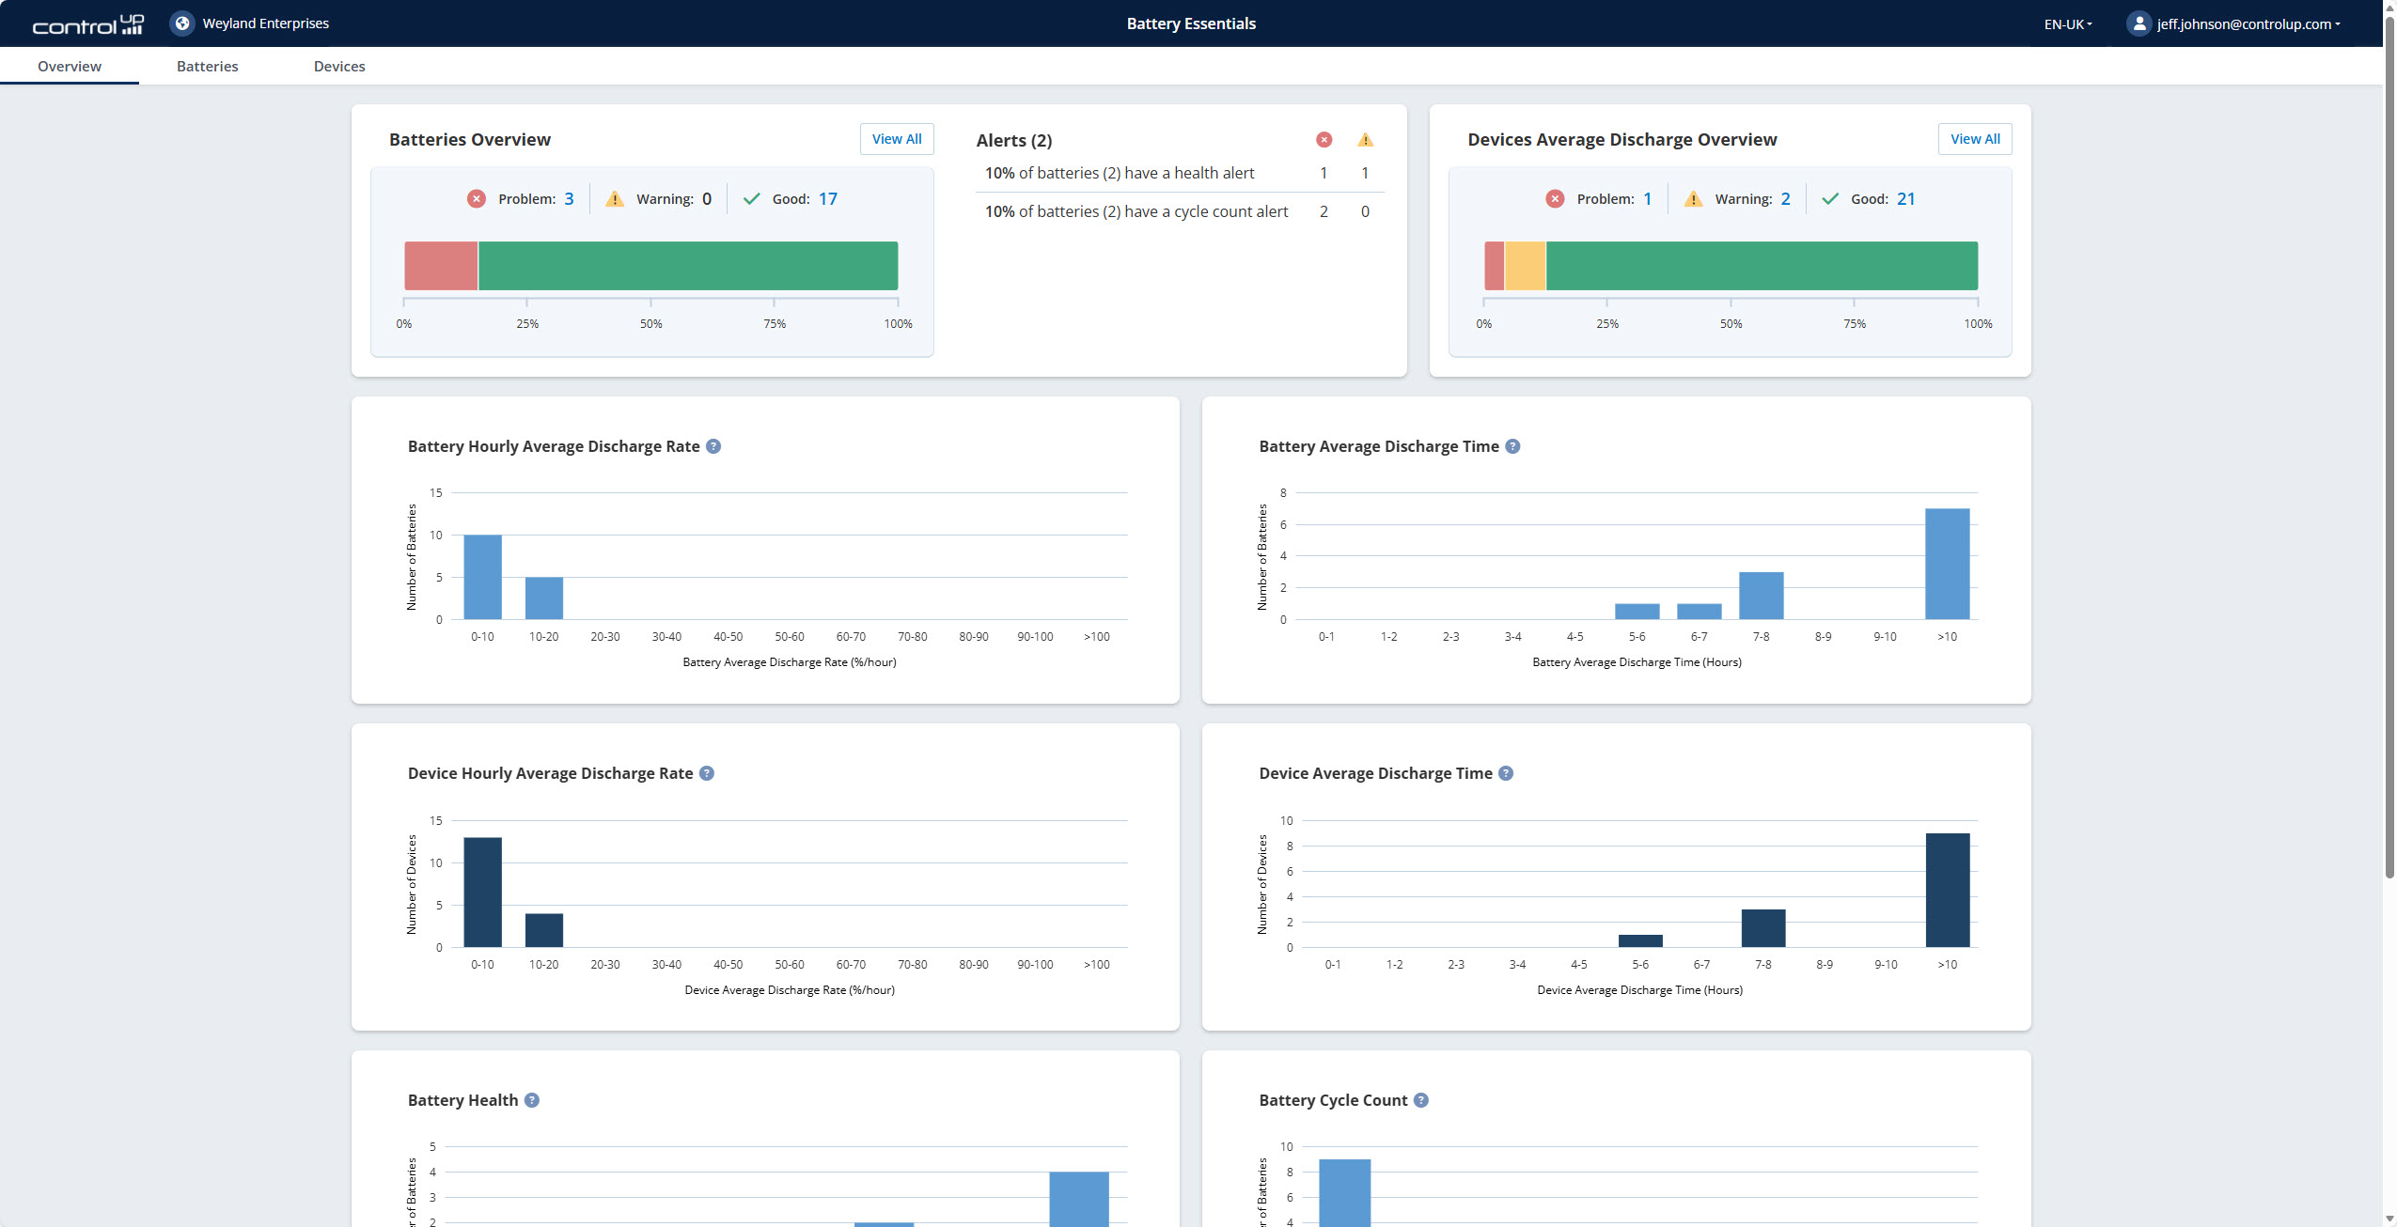Click the user avatar icon in header
Viewport: 2397px width, 1227px height.
(x=2138, y=23)
